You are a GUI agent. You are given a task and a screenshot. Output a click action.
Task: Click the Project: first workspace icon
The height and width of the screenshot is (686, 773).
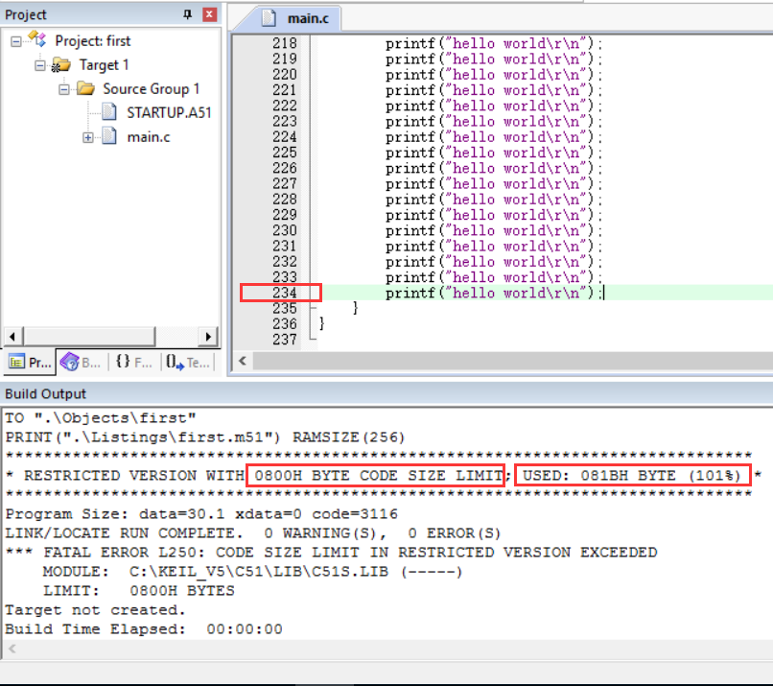pos(37,39)
